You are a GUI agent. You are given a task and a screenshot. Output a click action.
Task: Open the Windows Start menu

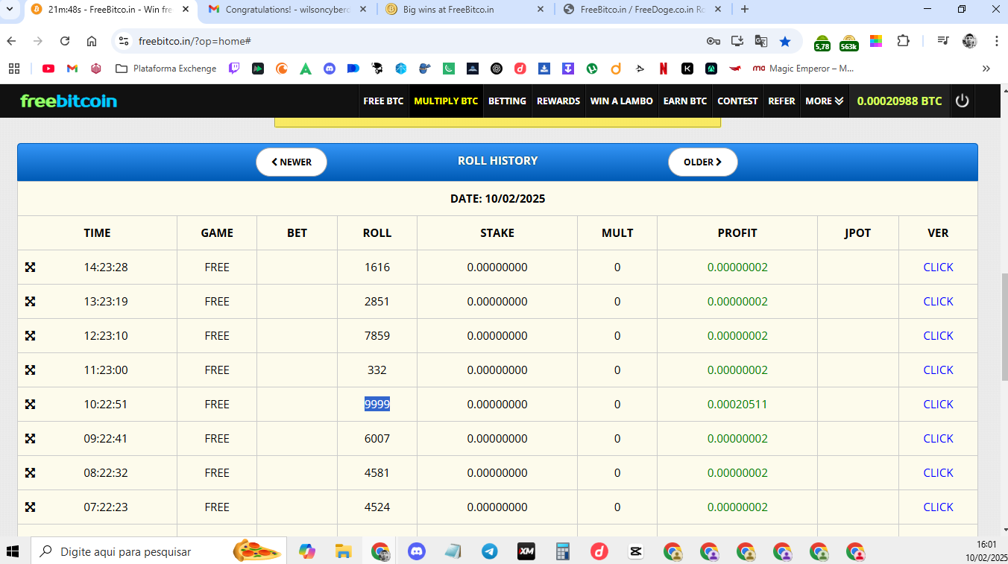14,551
